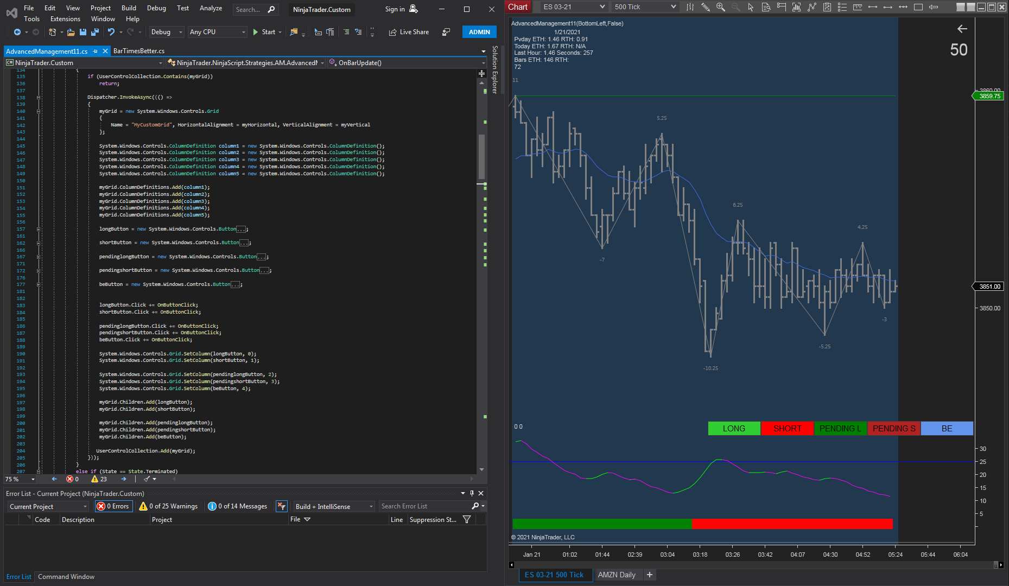The height and width of the screenshot is (586, 1009).
Task: Click the green LONG button on chart
Action: coord(734,429)
